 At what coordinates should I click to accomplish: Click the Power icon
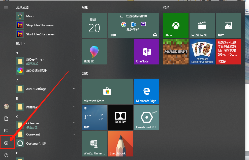pyautogui.click(x=6, y=155)
